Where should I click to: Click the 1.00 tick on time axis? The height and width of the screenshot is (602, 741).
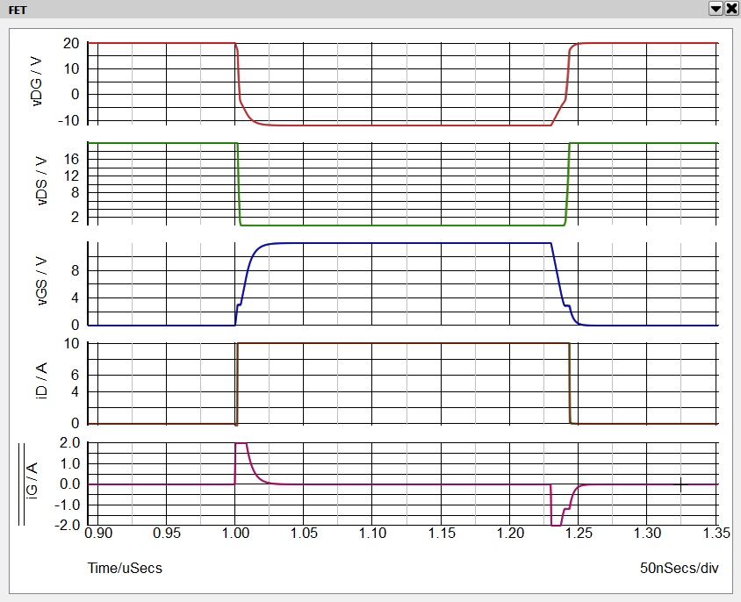click(x=235, y=532)
